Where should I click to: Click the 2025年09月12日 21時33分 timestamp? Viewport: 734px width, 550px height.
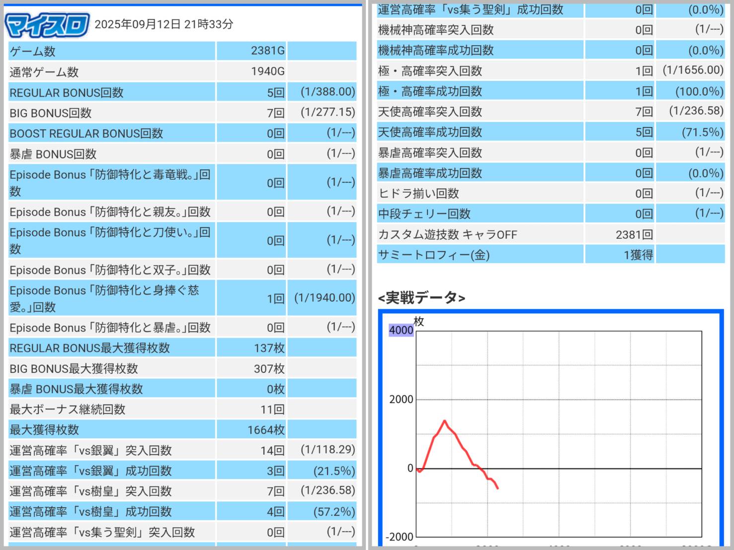point(163,24)
